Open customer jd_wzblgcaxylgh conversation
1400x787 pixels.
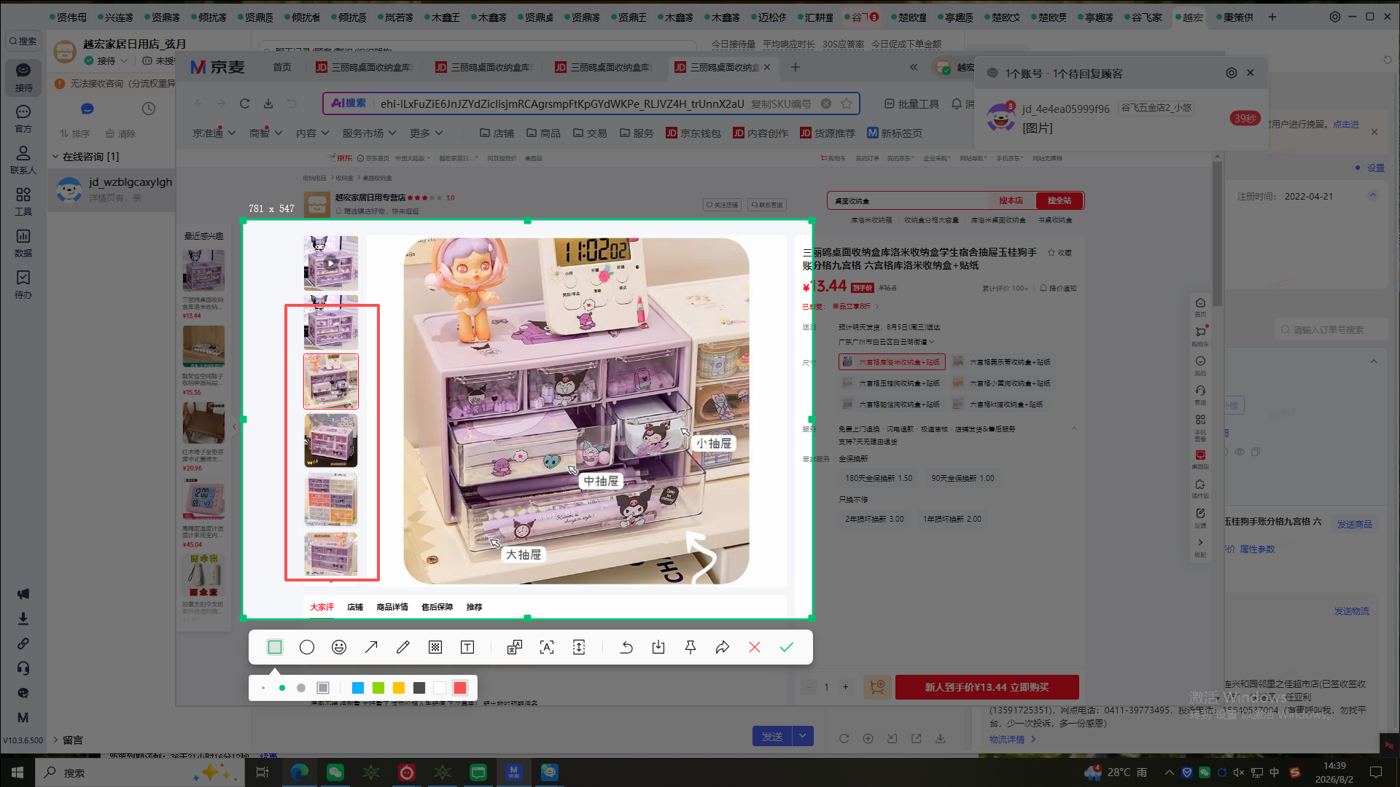coord(112,189)
